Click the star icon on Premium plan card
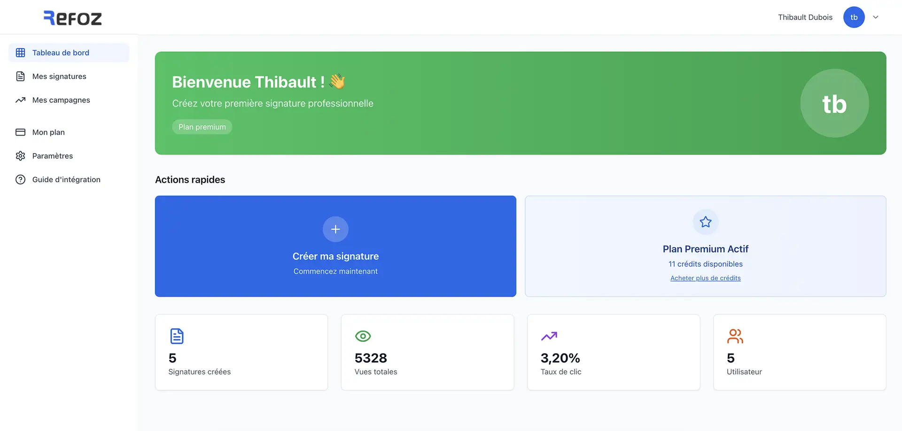 coord(705,222)
